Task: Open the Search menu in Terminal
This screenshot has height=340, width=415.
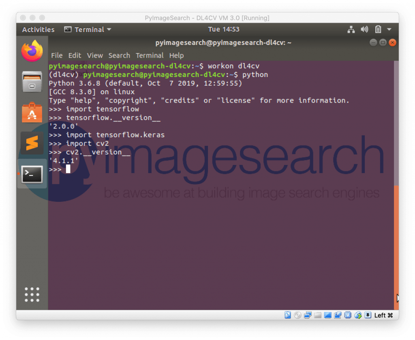Action: pos(119,56)
